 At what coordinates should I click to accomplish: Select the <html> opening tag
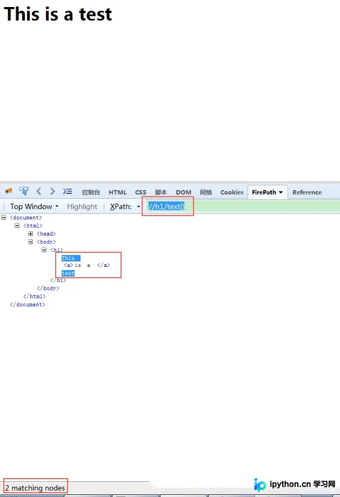[x=32, y=226]
